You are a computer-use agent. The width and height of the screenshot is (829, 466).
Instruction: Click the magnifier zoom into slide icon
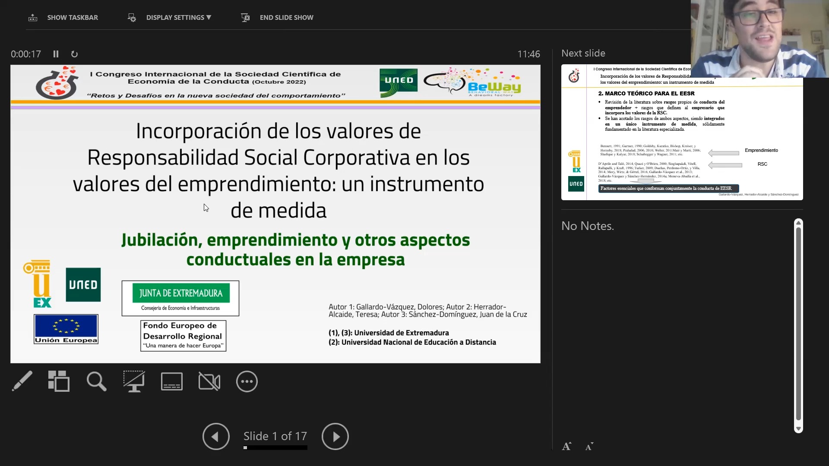point(96,381)
